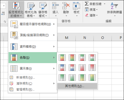The height and width of the screenshot is (100, 124).
Task: Open 儲存格樣式 cell styles gallery
Action: [x=43, y=9]
